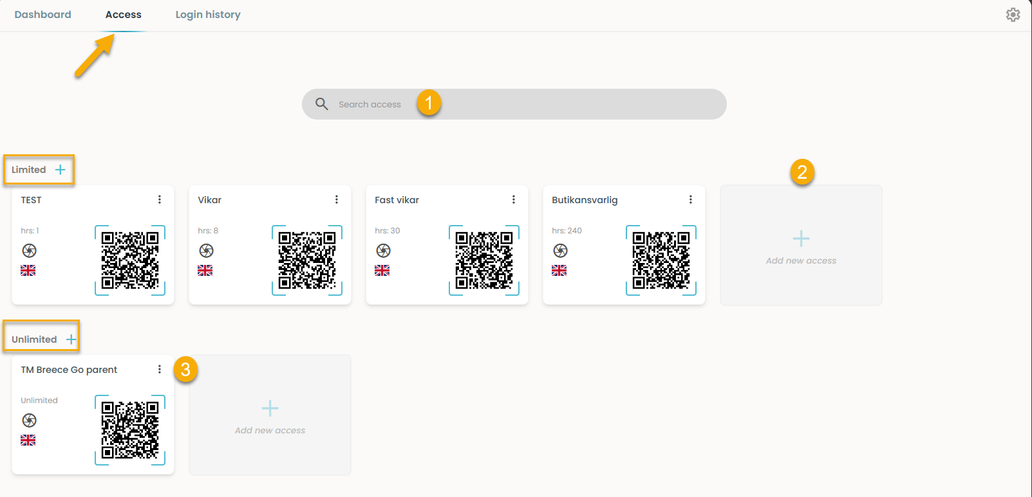Go to the Login history tab
1032x497 pixels.
click(x=208, y=15)
